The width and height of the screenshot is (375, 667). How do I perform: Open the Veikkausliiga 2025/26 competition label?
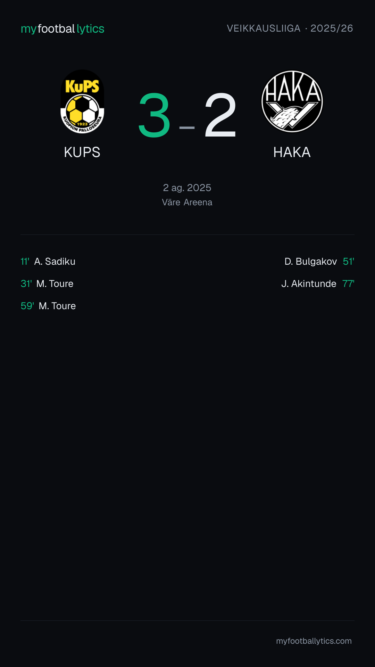(290, 28)
